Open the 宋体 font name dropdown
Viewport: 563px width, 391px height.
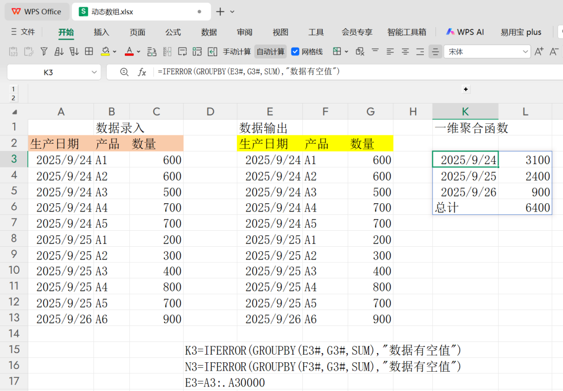point(525,52)
